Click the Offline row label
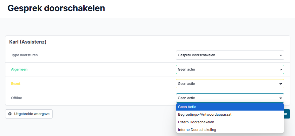The image size is (295, 136). [16, 98]
